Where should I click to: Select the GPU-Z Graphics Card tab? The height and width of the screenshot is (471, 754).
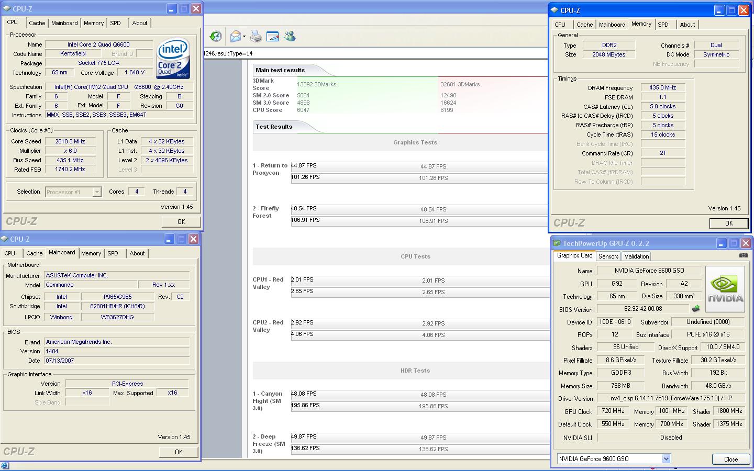pos(574,255)
